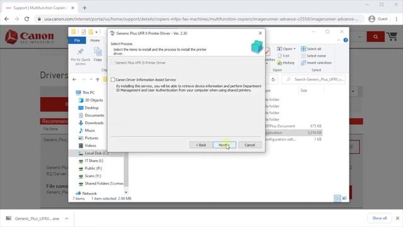The image size is (403, 227).
Task: Click the Copy ribbon icon
Action: coord(98,54)
